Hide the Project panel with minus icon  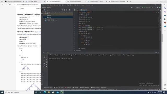tap(72, 10)
